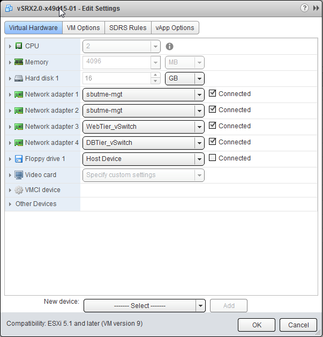Screen dimensions: 323x337
Task: Switch to the SDRS Rules tab
Action: coord(128,28)
